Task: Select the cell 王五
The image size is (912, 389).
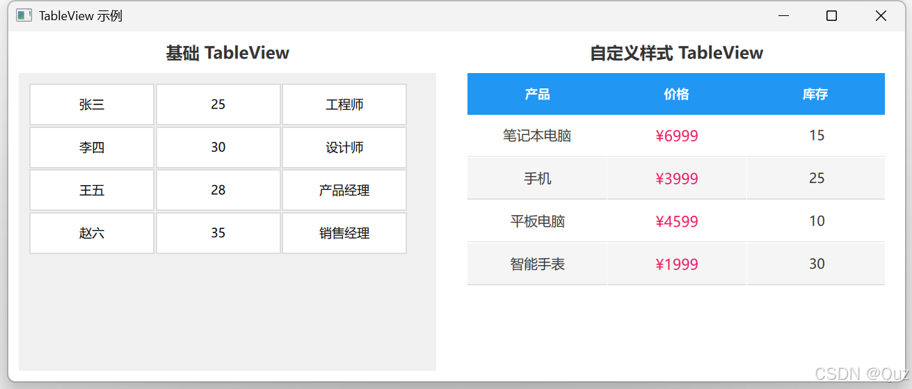Action: point(92,190)
